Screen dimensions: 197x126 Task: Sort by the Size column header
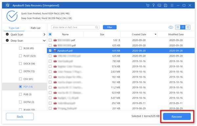click(x=102, y=34)
